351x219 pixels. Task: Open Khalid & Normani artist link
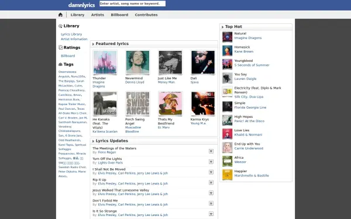coord(248,135)
